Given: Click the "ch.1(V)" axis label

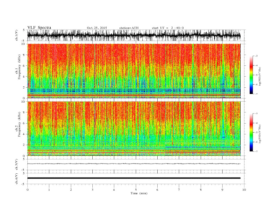Looking at the screenshot, I should [x=17, y=35].
